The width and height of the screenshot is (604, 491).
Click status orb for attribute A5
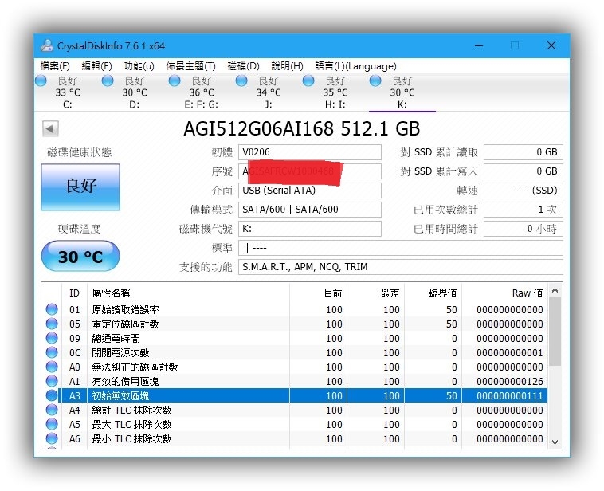tap(52, 424)
